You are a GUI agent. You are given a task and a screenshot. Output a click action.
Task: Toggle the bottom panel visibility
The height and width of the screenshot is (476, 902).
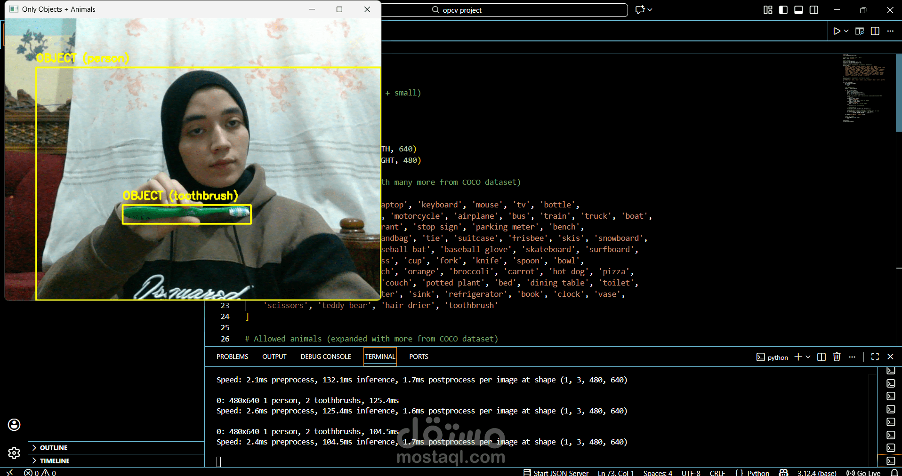click(x=798, y=10)
